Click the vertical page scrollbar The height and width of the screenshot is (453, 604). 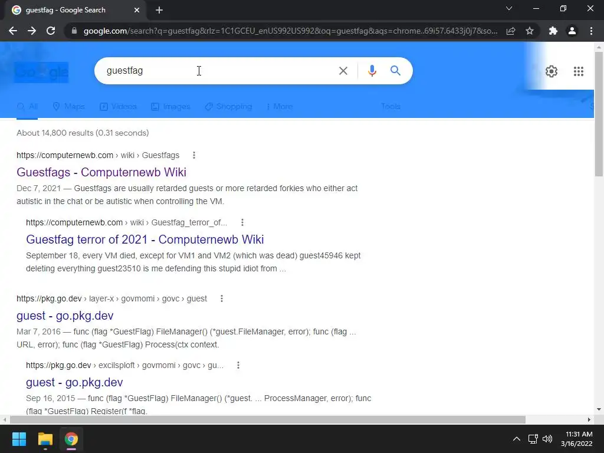[x=599, y=114]
